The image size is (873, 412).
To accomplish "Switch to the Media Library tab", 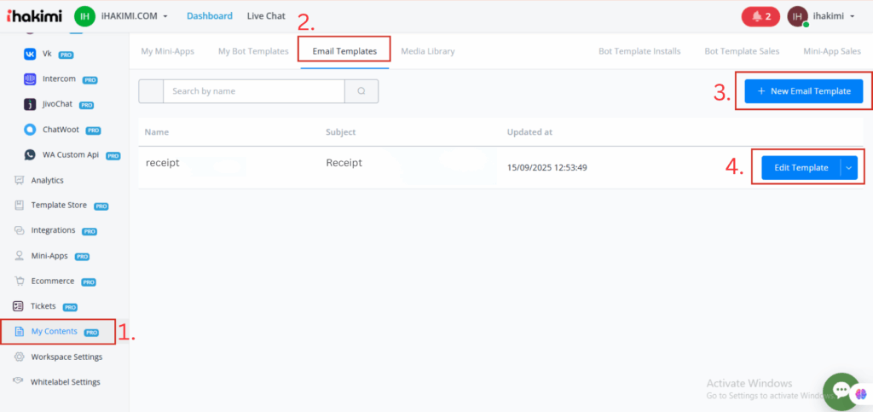I will [427, 51].
